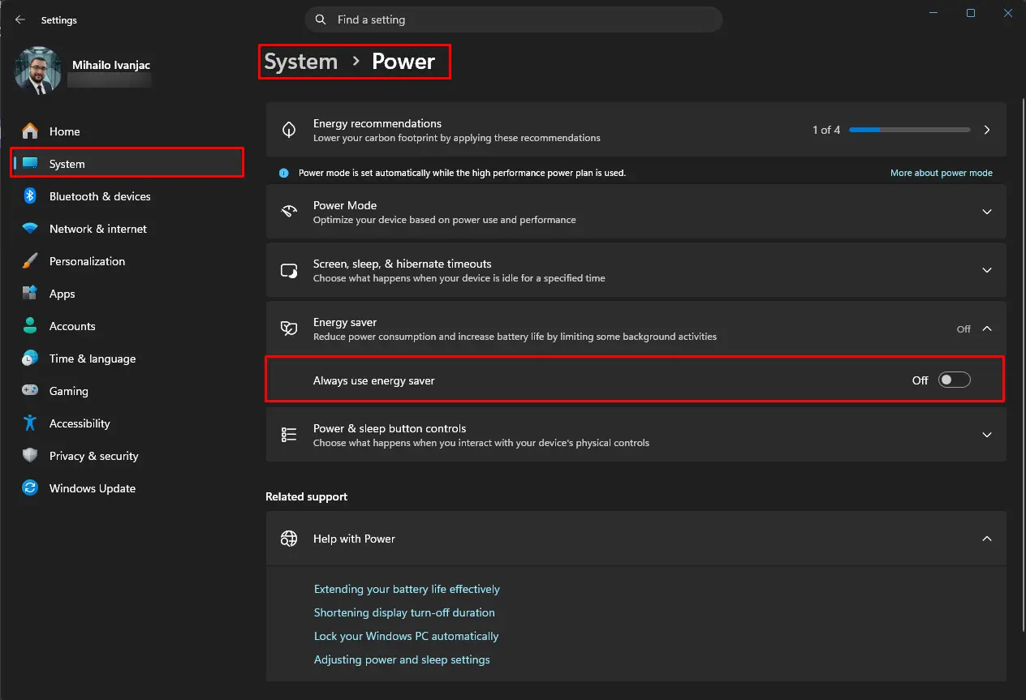
Task: Collapse Help with Power section chevron
Action: coord(987,539)
